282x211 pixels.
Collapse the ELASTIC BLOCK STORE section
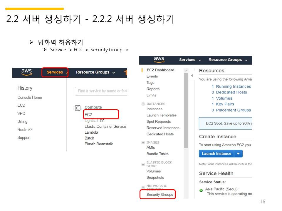[x=143, y=164]
